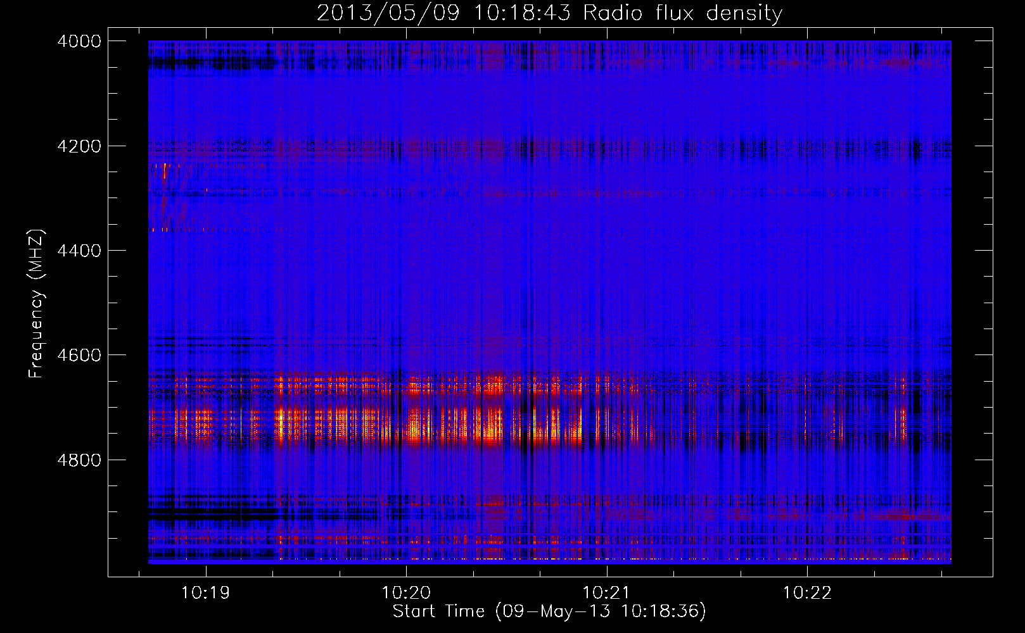Click the 10:21 time axis label
Screen dimensions: 1025x633
pos(606,593)
